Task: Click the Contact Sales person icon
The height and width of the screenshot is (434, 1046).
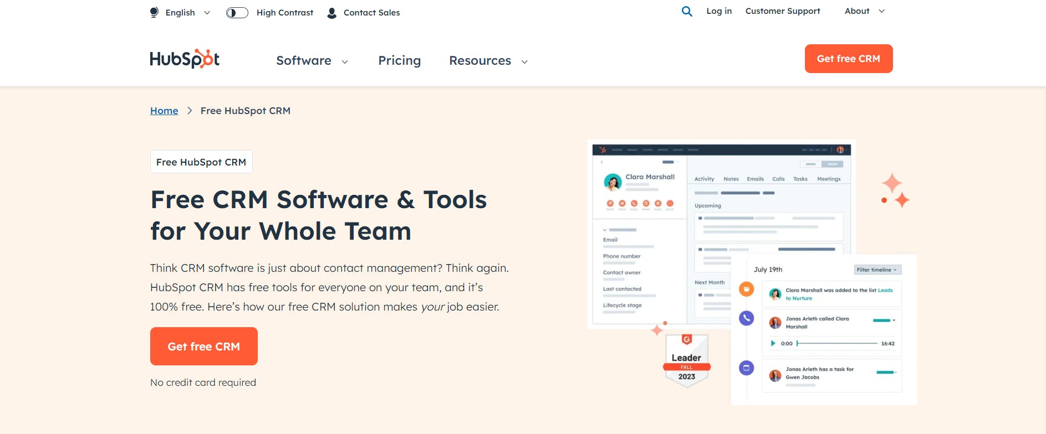Action: tap(332, 13)
